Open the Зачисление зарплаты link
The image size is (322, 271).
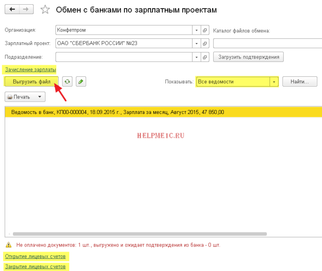[x=31, y=69]
